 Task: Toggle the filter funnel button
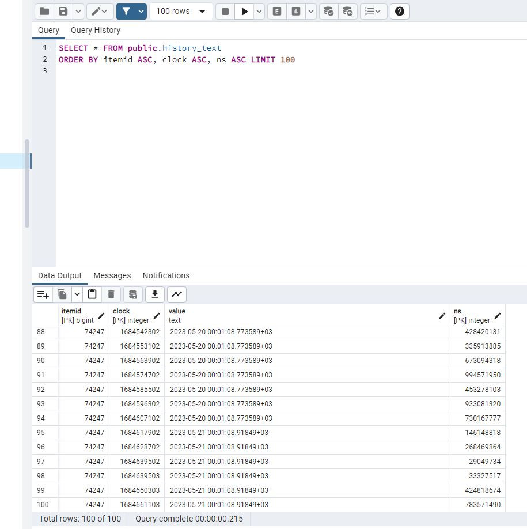(x=126, y=12)
